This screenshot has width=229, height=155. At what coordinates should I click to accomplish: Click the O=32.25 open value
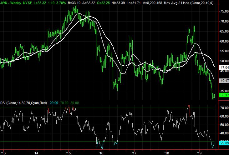pos(103,3)
